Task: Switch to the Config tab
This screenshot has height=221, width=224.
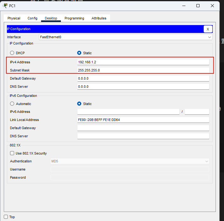Action: 32,18
